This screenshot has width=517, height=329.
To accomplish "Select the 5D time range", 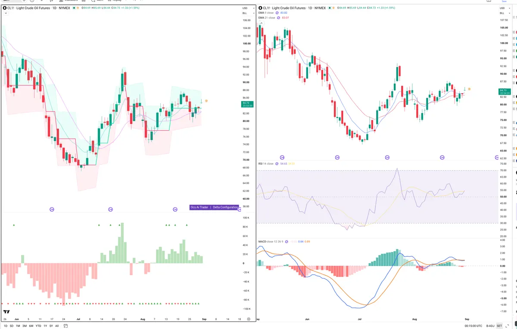I will click(12, 326).
